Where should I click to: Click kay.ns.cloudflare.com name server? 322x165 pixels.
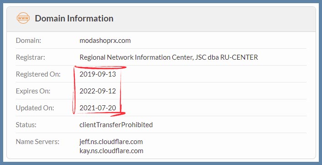[111, 150]
